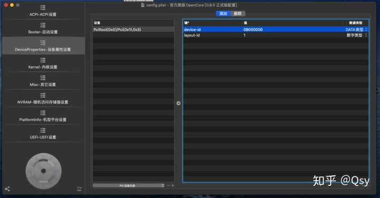Click the blue 添加 (Add) button
This screenshot has height=198, width=380.
tap(223, 14)
